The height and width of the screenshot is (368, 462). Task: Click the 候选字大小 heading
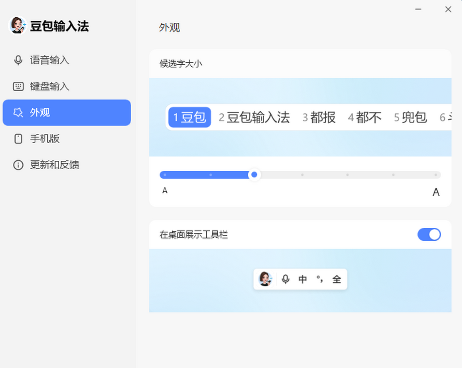[x=181, y=64]
